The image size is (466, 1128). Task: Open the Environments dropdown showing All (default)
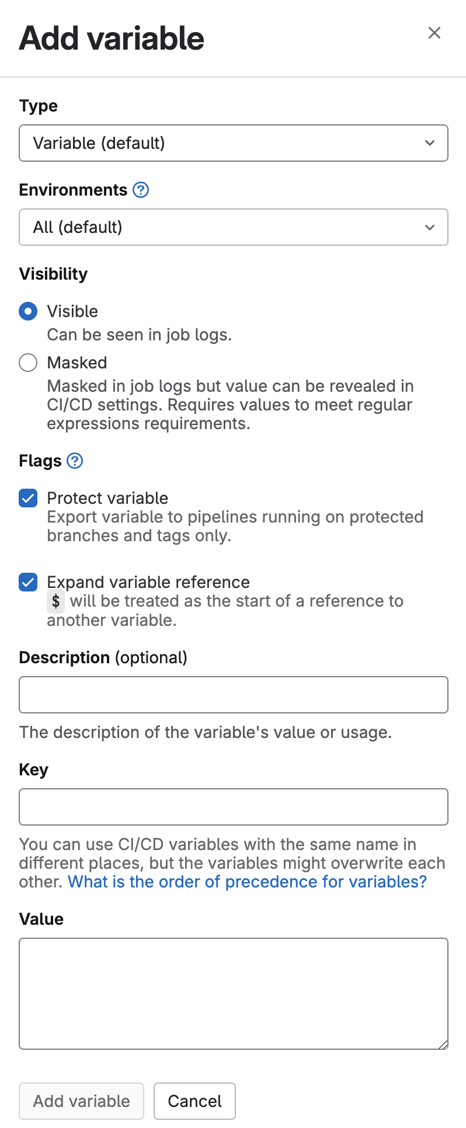[x=234, y=227]
